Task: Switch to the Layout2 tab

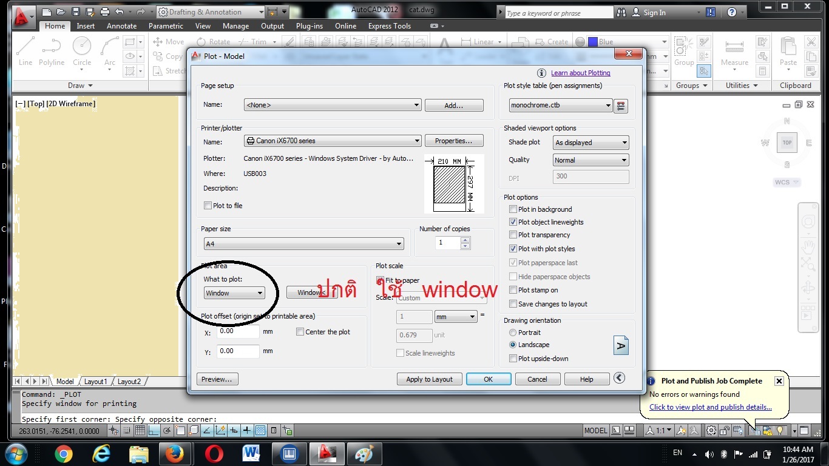Action: [129, 382]
